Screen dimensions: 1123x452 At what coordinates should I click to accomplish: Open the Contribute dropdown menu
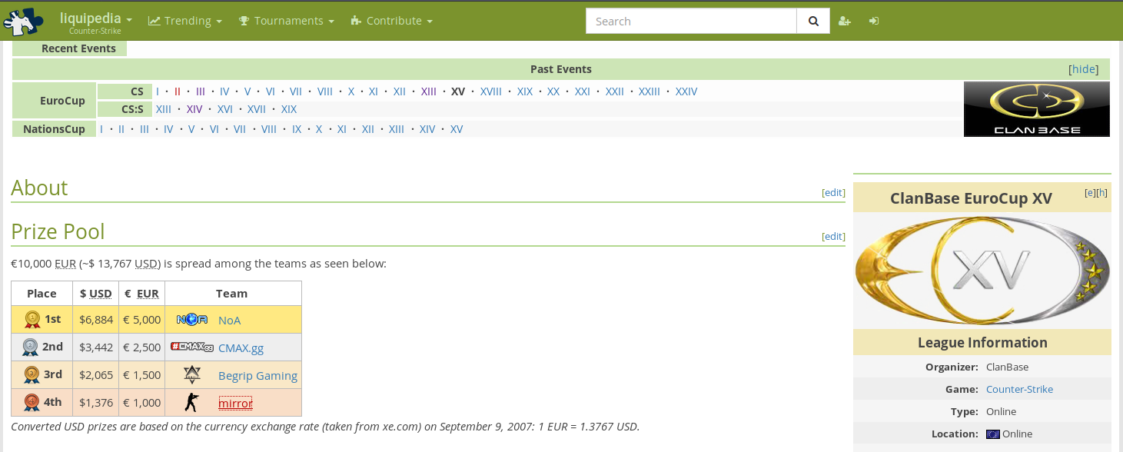pyautogui.click(x=391, y=21)
